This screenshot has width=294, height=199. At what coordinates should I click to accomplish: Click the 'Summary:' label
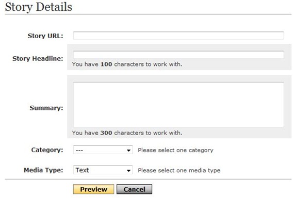click(46, 108)
